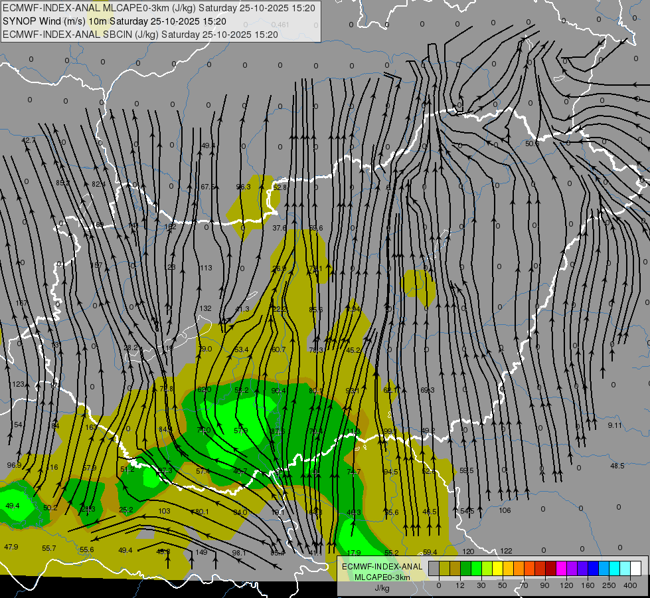Click the map value 50.6
Viewport: 650px width, 598px height.
click(531, 143)
